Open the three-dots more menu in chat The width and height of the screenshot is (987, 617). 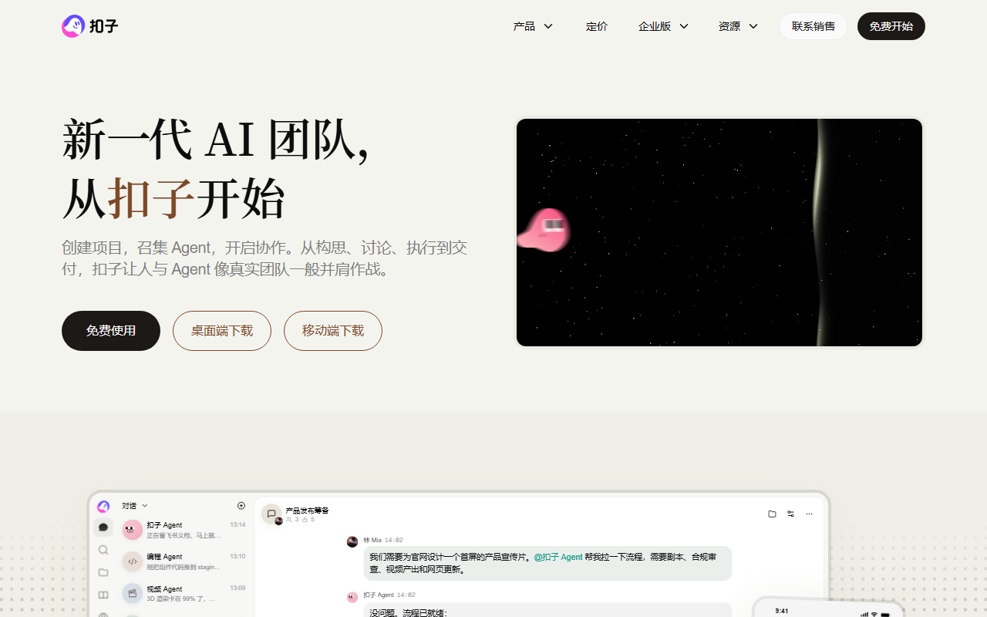(809, 514)
